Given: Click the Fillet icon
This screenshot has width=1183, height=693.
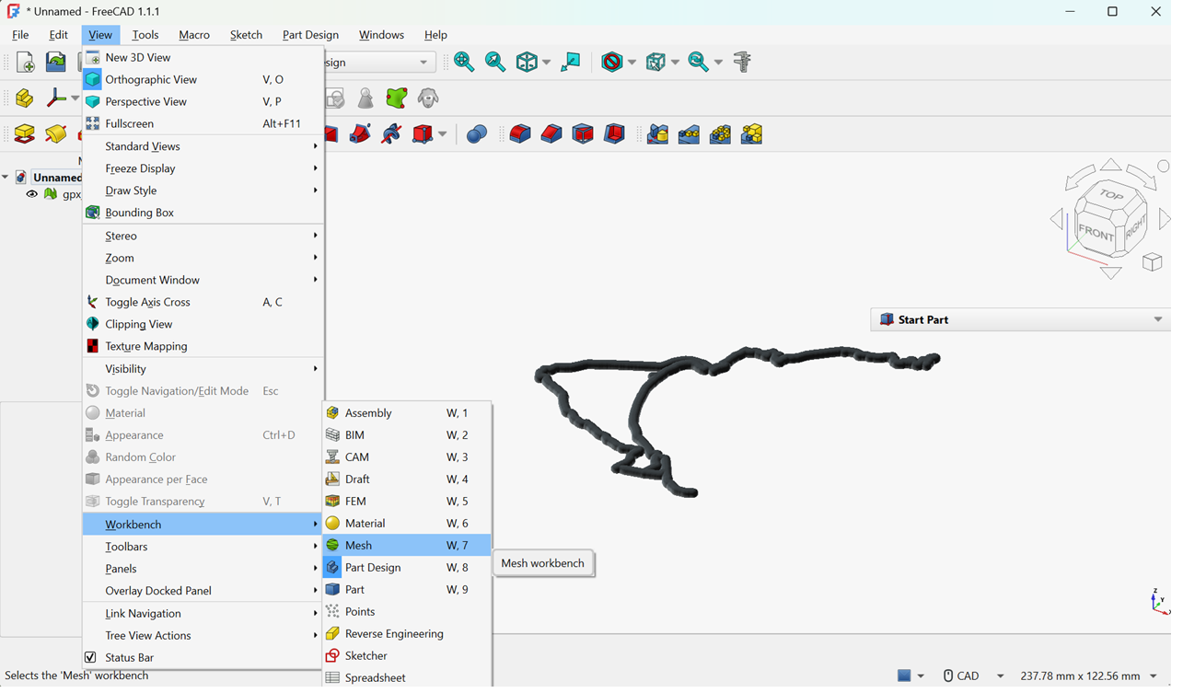Looking at the screenshot, I should [520, 134].
